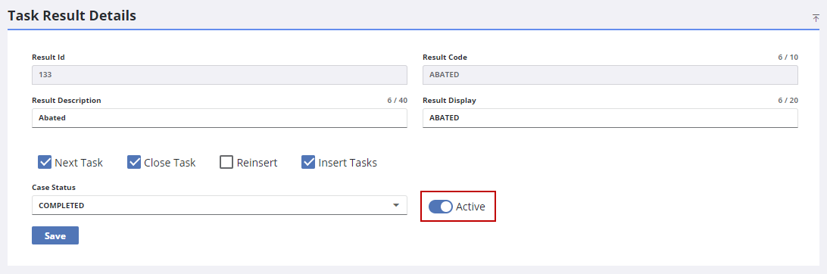Click the Result Id field
The image size is (827, 274).
(x=220, y=75)
